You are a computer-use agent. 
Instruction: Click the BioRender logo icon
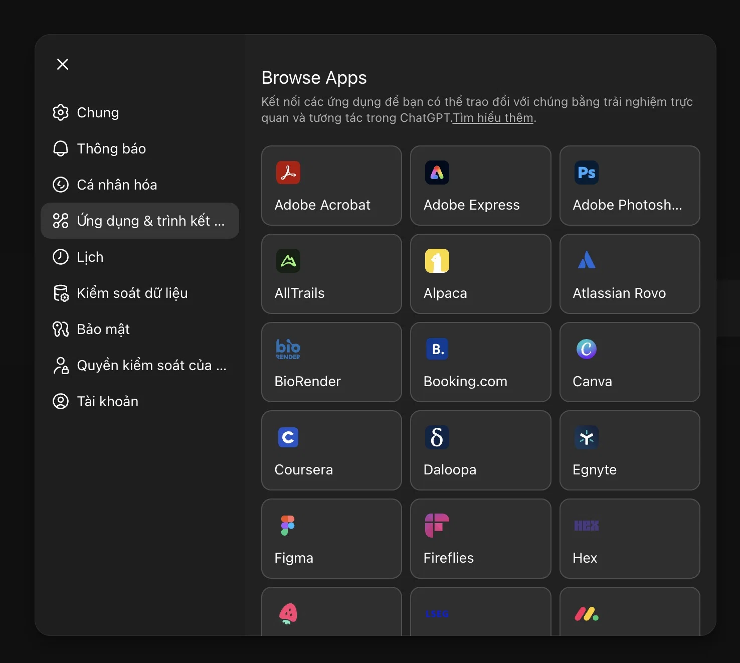coord(288,349)
